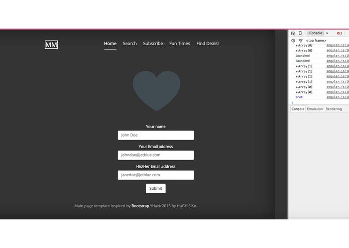Open the Home nav item

click(110, 44)
